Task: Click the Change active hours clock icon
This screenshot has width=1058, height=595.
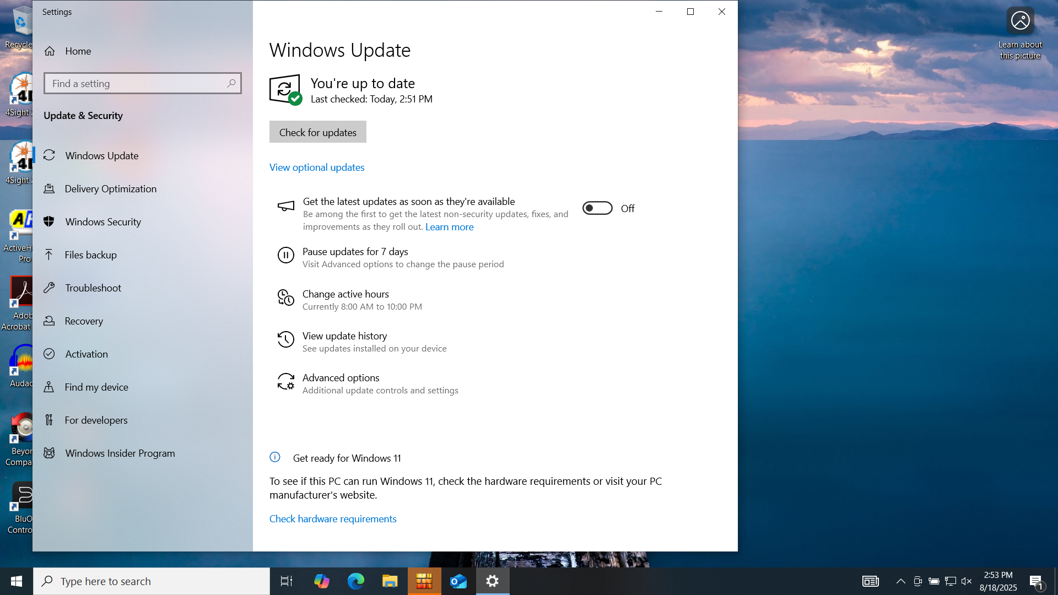Action: click(x=285, y=297)
